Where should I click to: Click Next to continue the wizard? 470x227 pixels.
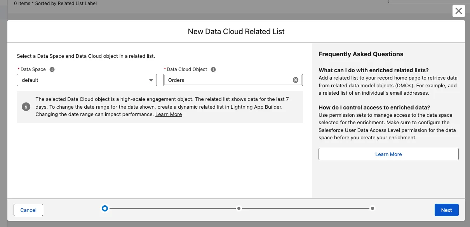pyautogui.click(x=446, y=210)
